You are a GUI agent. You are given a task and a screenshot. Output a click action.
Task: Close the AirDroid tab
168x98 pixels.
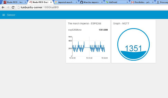click(x=127, y=2)
